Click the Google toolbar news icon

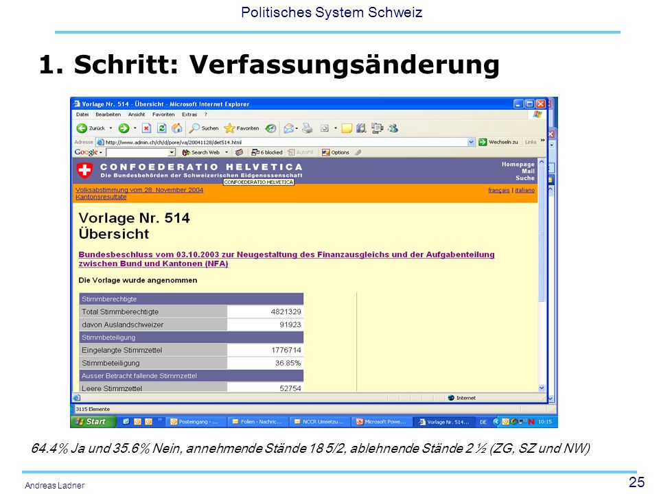tap(239, 152)
